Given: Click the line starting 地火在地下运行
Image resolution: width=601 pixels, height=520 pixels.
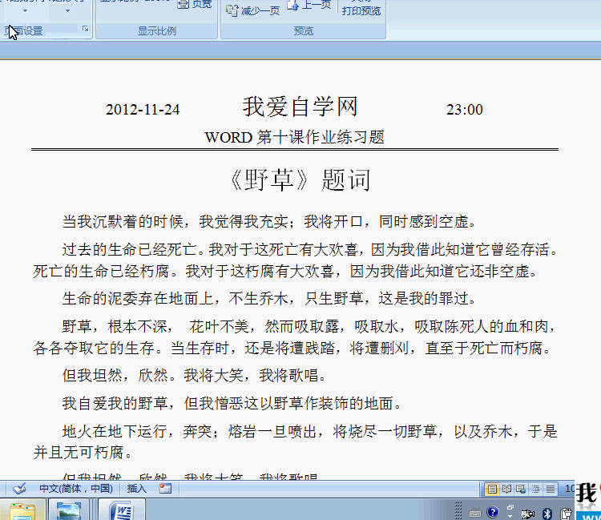Looking at the screenshot, I should [x=309, y=432].
